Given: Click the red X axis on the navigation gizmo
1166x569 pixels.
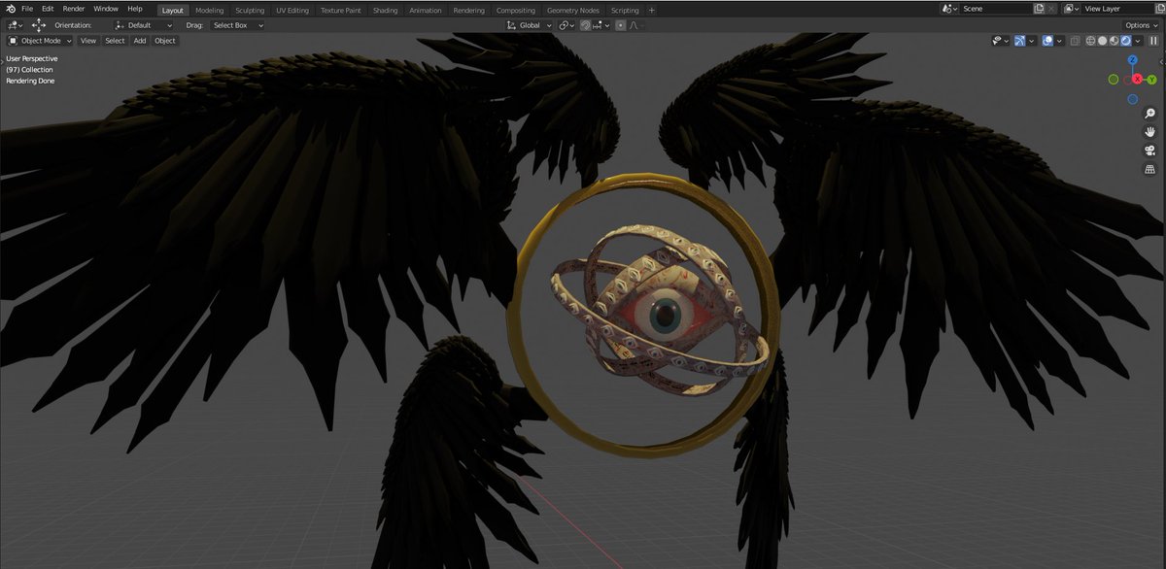Looking at the screenshot, I should coord(1137,79).
